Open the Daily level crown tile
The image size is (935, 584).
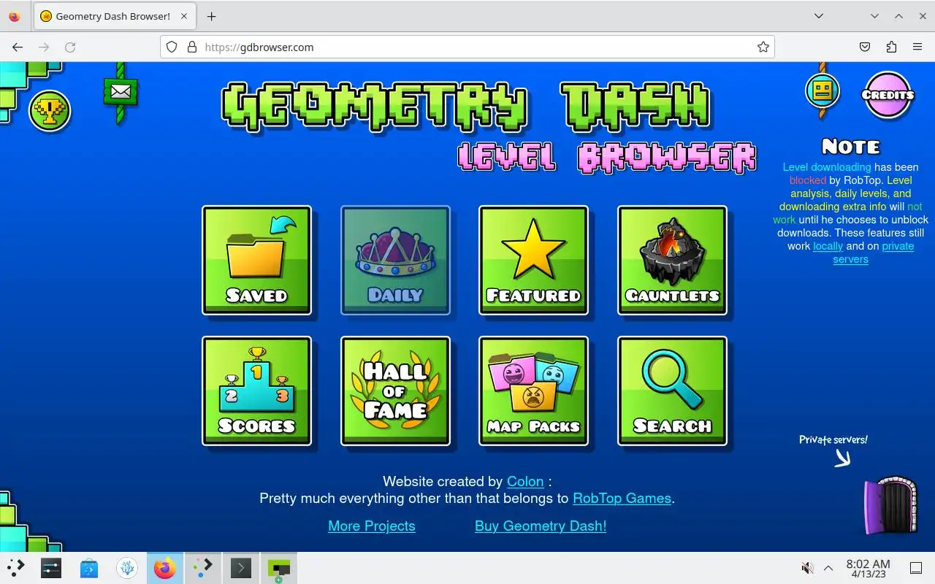coord(395,261)
